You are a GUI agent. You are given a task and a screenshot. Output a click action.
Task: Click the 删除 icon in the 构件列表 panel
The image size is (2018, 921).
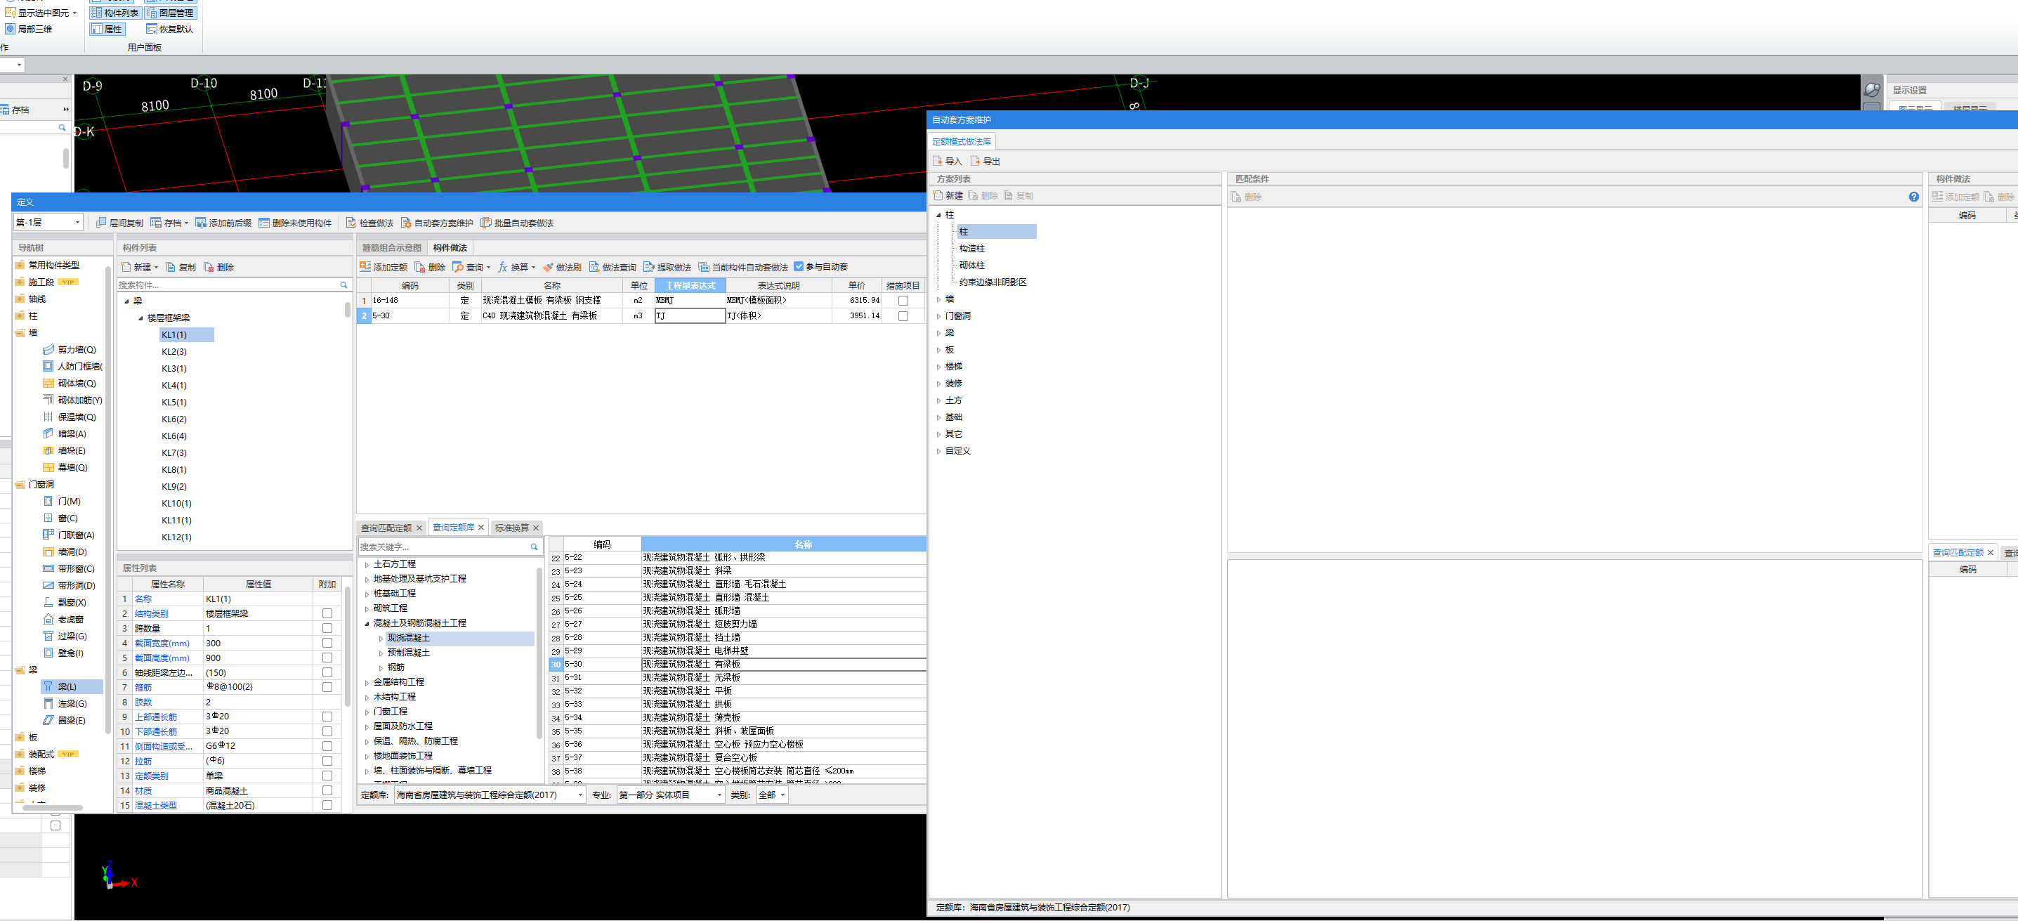209,267
